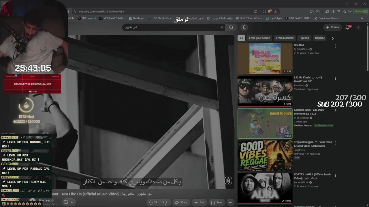369x207 pixels.
Task: Click the She Bad video title
Action: [299, 45]
